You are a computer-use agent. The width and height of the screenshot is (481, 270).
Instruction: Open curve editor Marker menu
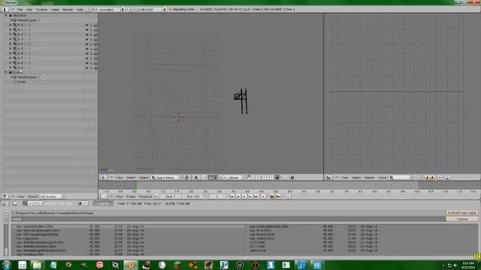tap(369, 178)
